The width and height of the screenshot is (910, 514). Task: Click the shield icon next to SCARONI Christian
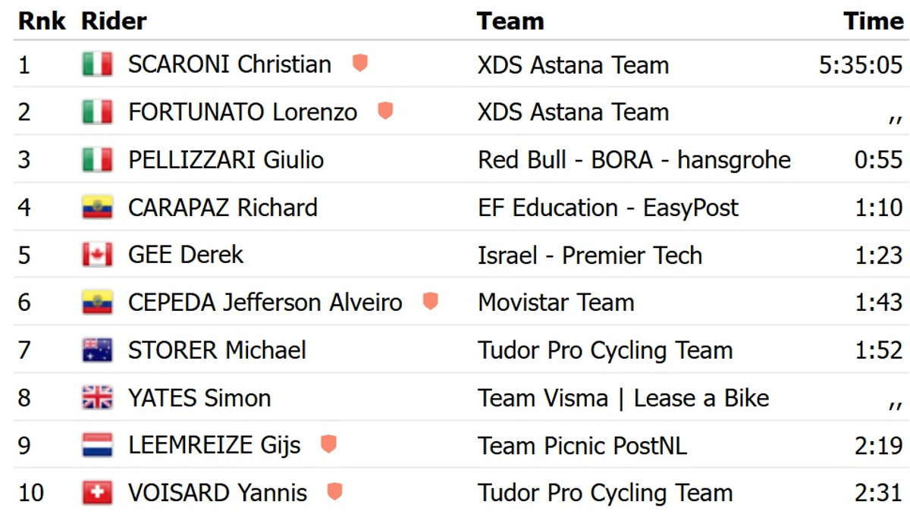[360, 64]
